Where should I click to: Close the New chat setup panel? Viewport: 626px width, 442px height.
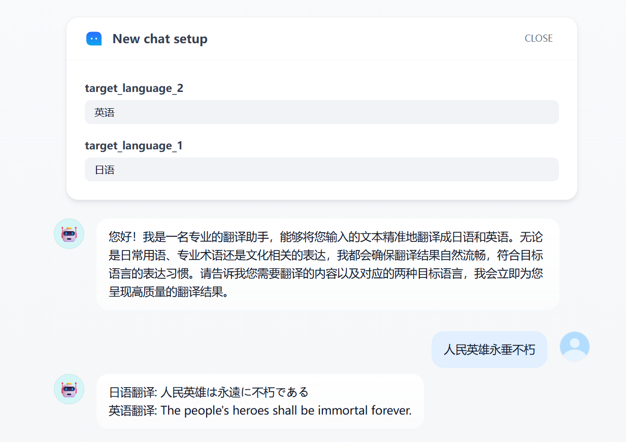(538, 39)
